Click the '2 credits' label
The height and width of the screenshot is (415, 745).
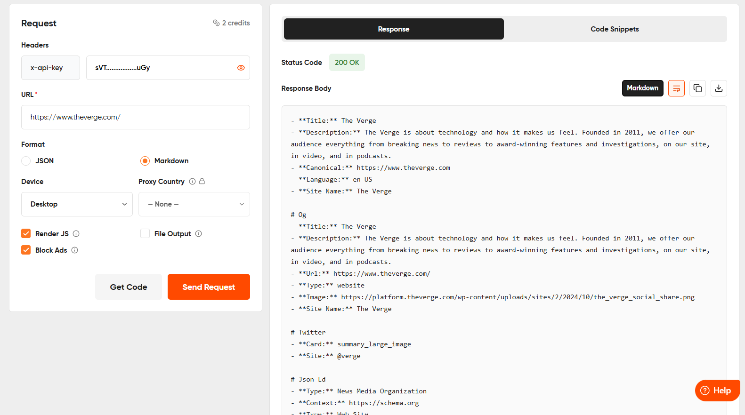click(x=236, y=23)
